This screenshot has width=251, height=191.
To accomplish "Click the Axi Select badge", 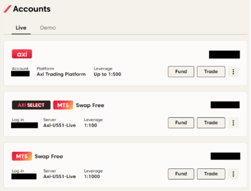I will (x=31, y=105).
